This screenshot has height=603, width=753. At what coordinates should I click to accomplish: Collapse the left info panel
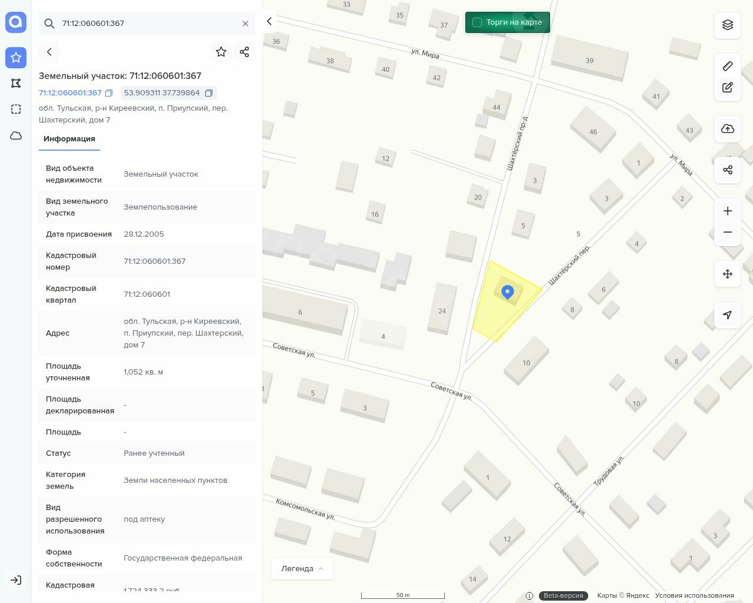[x=269, y=21]
